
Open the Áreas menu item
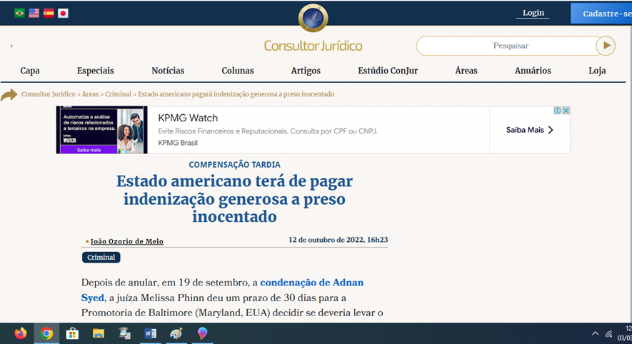point(466,71)
